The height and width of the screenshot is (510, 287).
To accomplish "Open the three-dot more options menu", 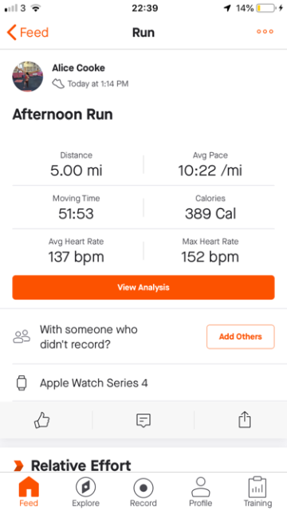I will [x=265, y=32].
